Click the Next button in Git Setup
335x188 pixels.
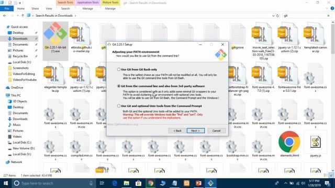click(x=195, y=131)
